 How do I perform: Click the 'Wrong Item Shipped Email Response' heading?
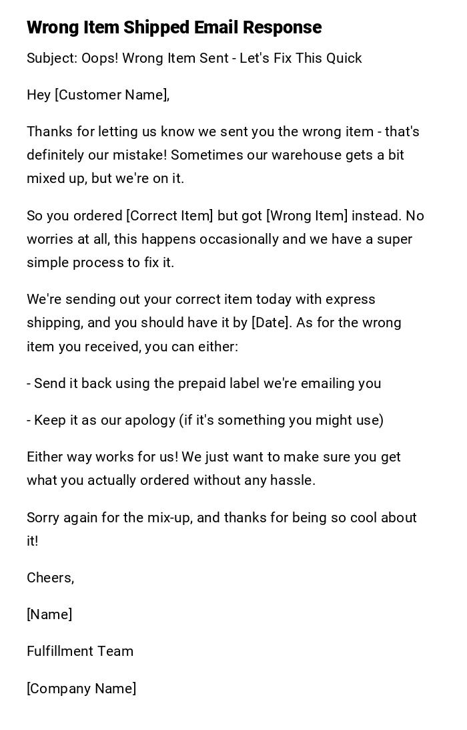click(x=174, y=27)
